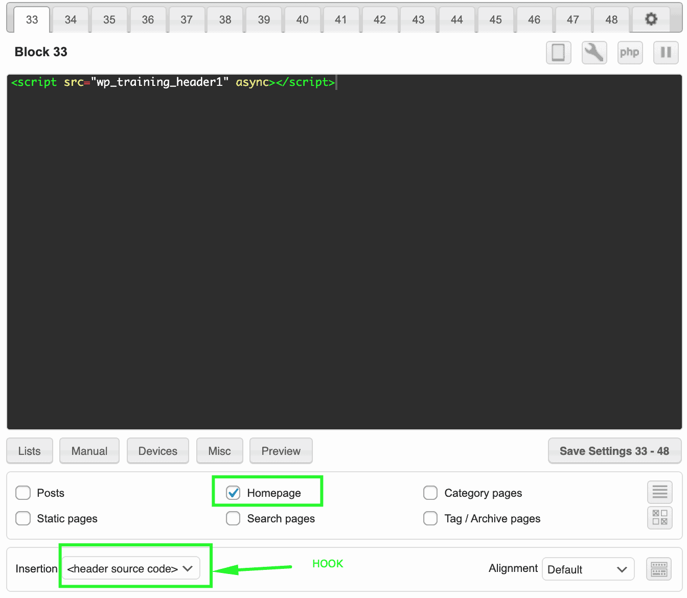The height and width of the screenshot is (598, 687).
Task: Select block tab 47
Action: 573,19
